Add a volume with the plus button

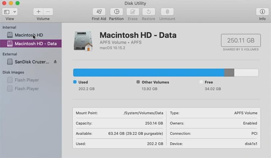pyautogui.click(x=38, y=12)
